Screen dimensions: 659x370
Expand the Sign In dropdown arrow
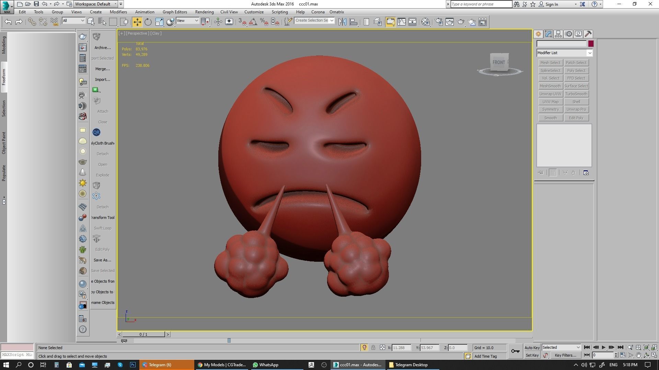pos(576,4)
